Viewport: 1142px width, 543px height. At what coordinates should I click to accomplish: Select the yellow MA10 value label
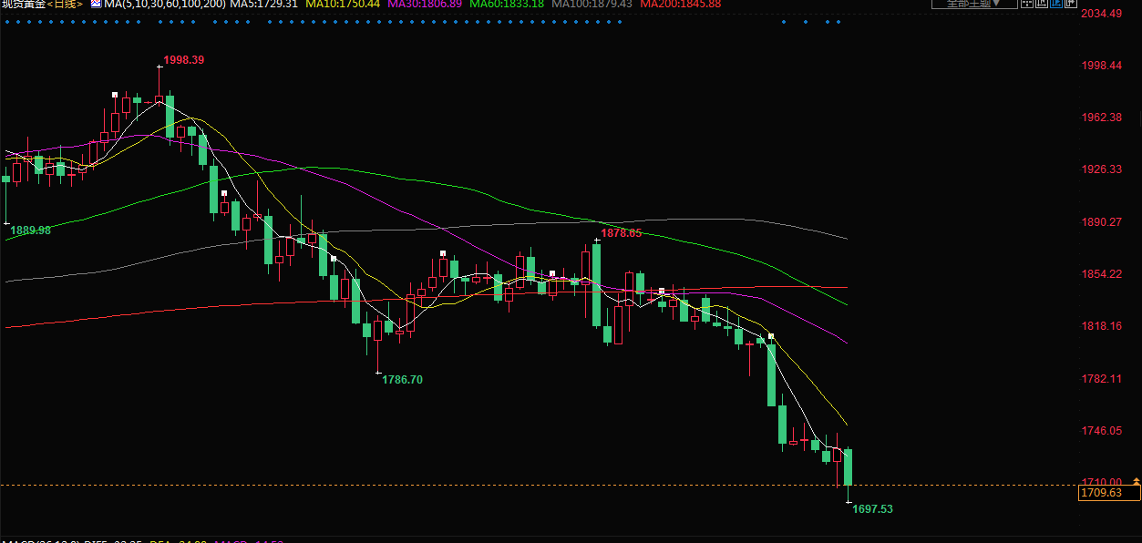[343, 5]
